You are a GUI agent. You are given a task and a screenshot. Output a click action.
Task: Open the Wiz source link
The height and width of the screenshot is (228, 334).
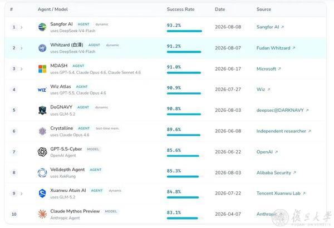[x=261, y=90]
